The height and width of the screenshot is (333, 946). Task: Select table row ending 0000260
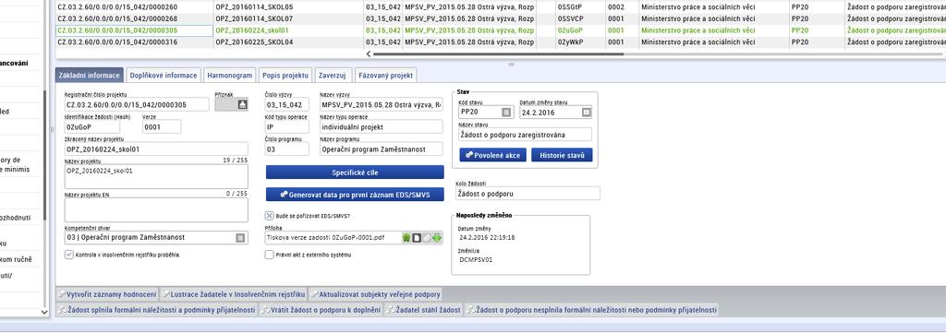(x=501, y=7)
